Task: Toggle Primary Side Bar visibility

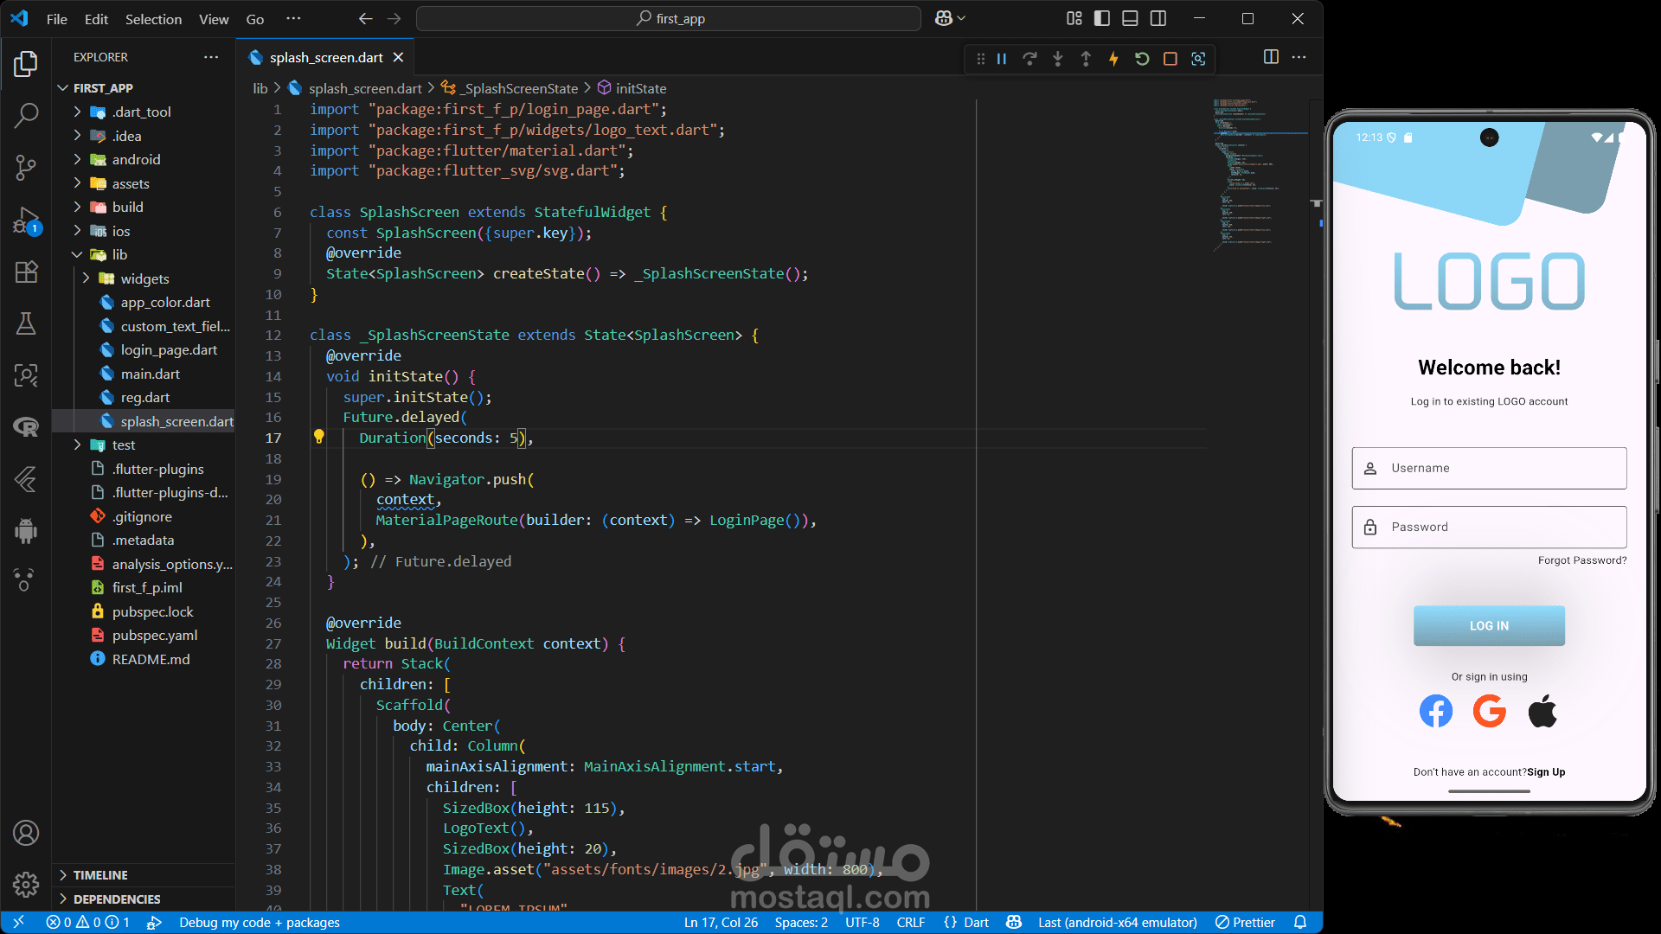Action: tap(1101, 18)
